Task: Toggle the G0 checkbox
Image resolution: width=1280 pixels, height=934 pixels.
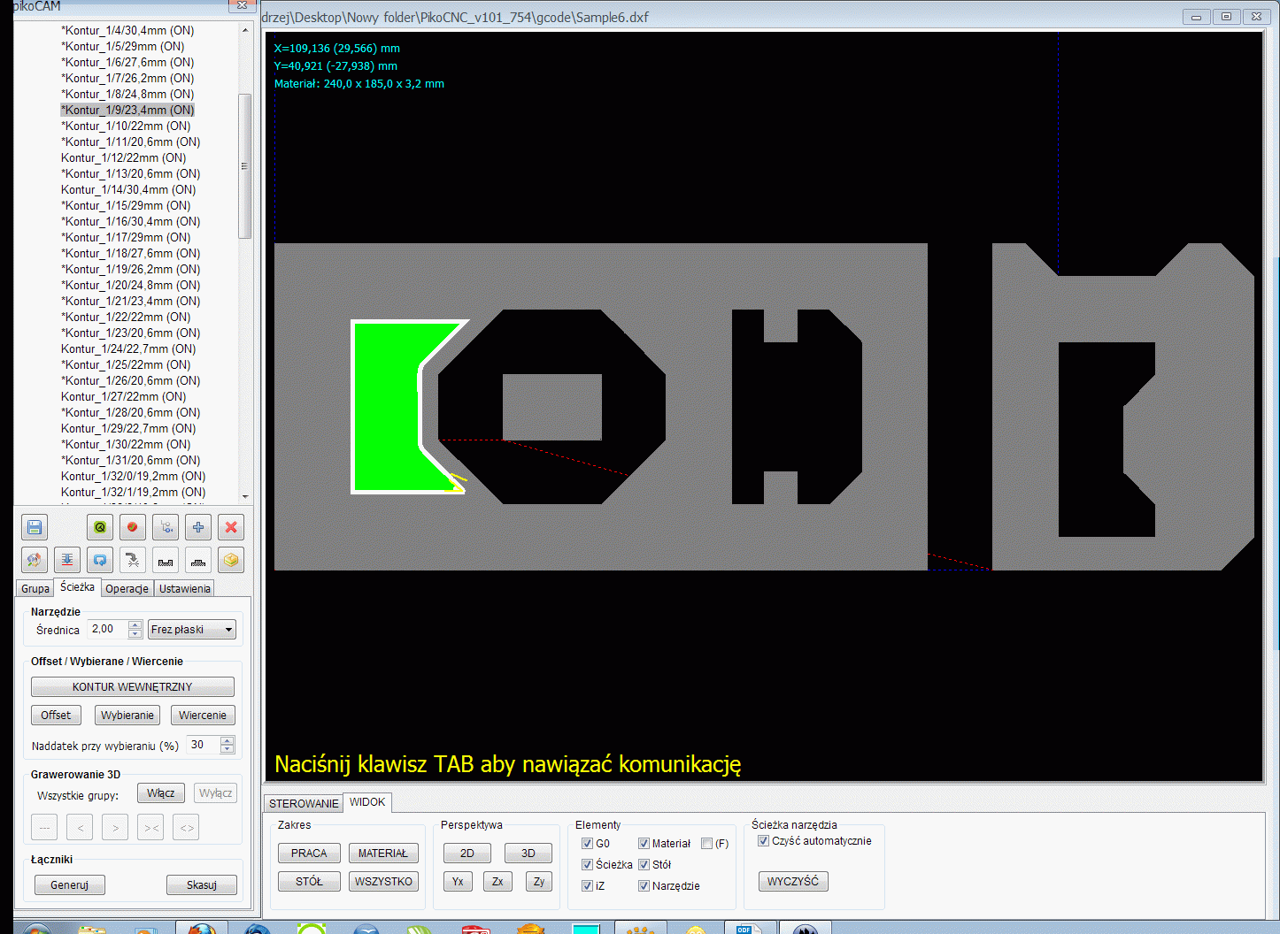Action: [x=587, y=844]
